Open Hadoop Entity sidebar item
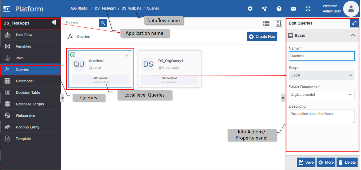 31,127
